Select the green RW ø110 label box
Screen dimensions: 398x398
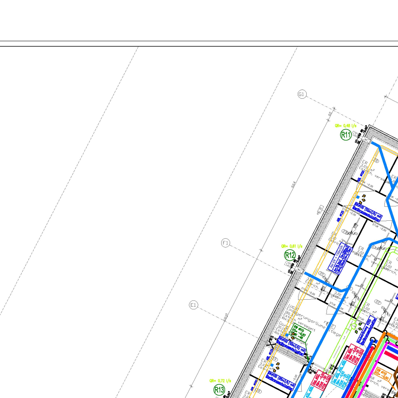[301, 333]
